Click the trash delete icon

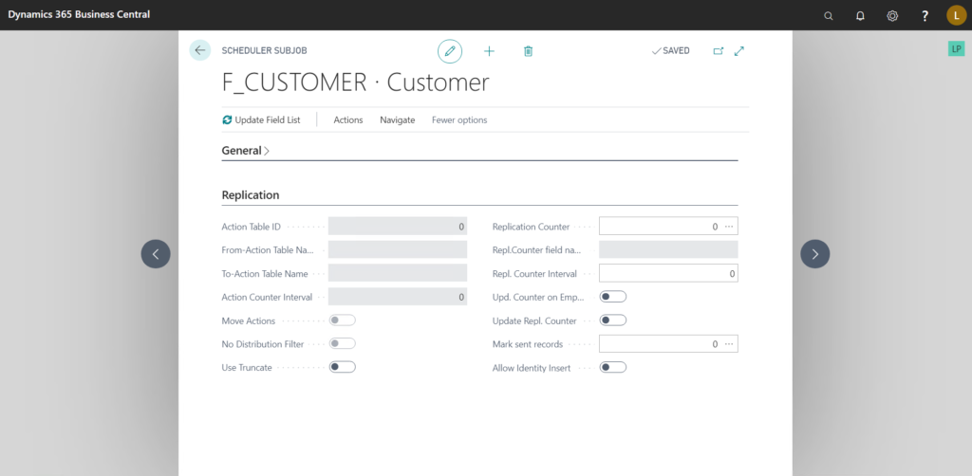tap(528, 51)
